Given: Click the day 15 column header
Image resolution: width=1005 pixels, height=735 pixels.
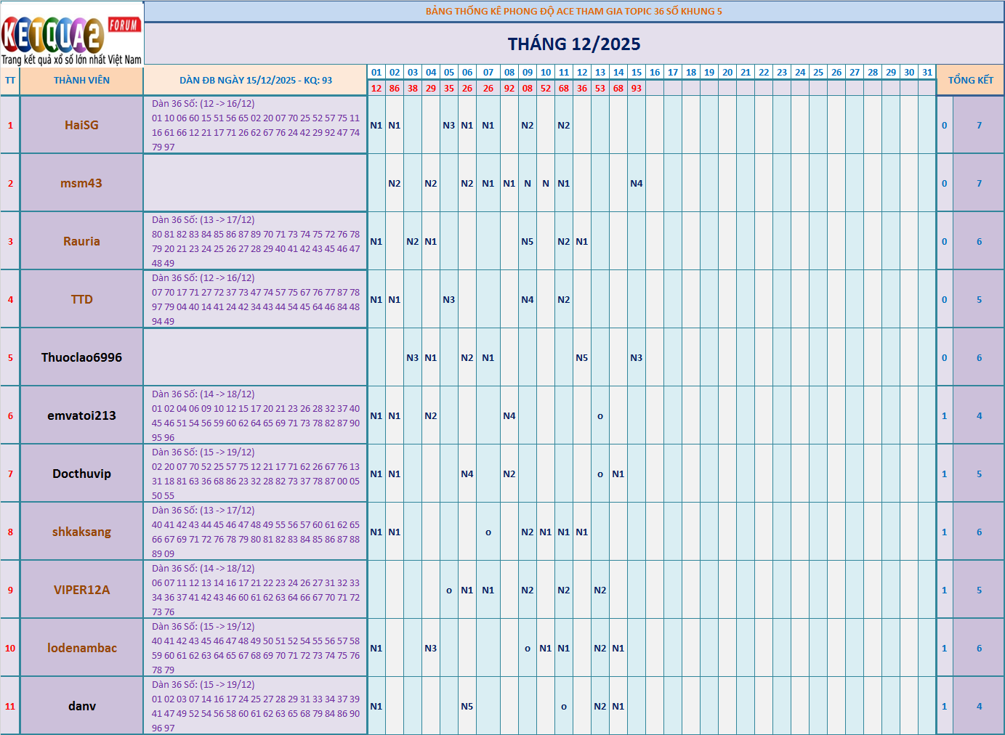Looking at the screenshot, I should 636,73.
